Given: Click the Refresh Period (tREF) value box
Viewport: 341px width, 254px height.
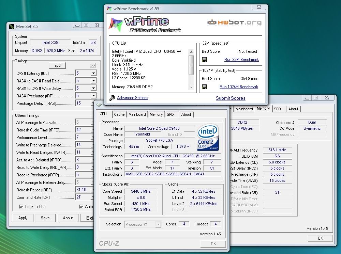Looking at the screenshot, I should 84,190.
